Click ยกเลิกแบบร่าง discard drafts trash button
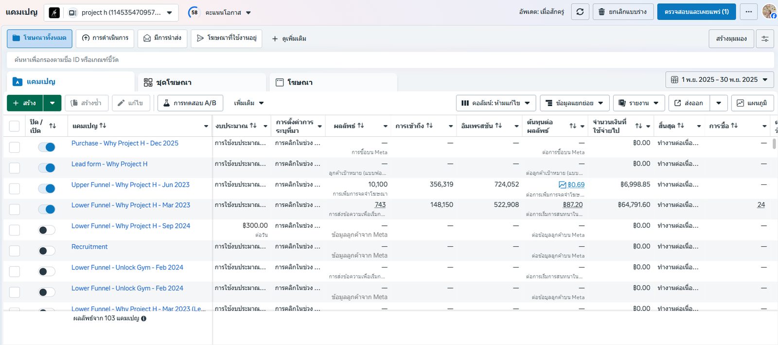The width and height of the screenshot is (778, 345). click(622, 12)
